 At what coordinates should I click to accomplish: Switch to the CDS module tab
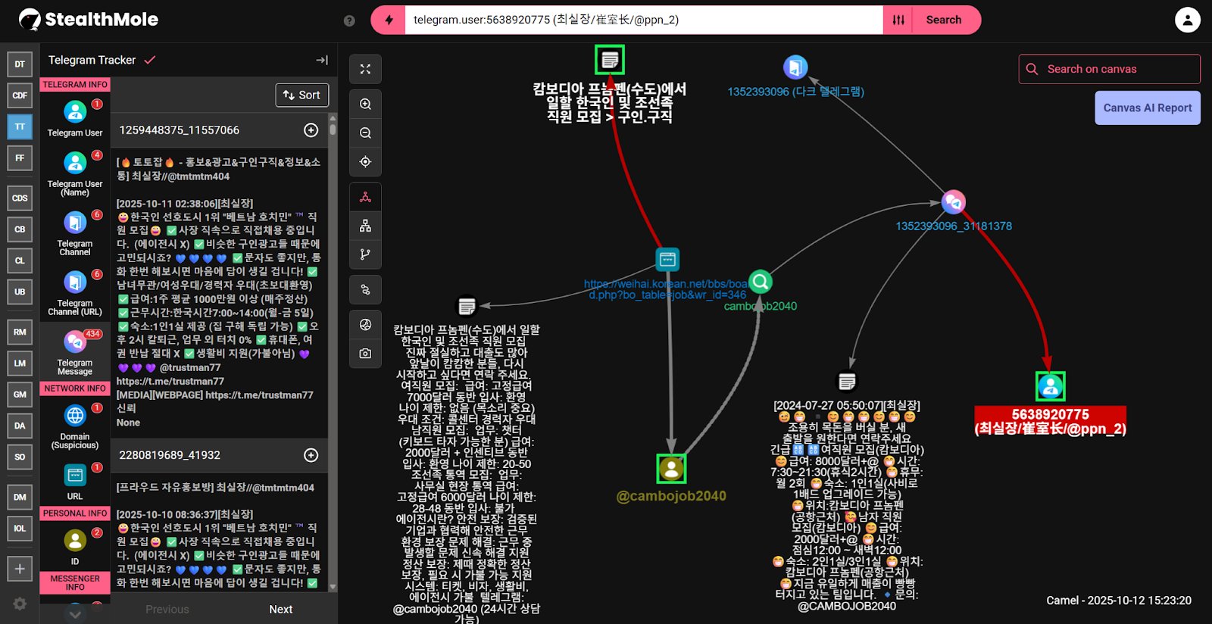pyautogui.click(x=20, y=198)
